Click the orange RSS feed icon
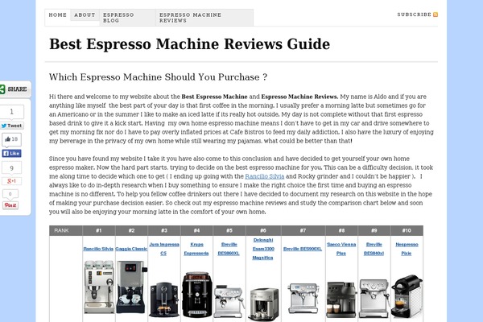Image resolution: width=483 pixels, height=322 pixels. [436, 14]
